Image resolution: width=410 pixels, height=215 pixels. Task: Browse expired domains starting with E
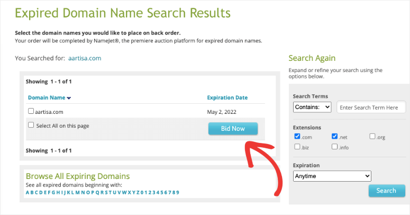45,192
